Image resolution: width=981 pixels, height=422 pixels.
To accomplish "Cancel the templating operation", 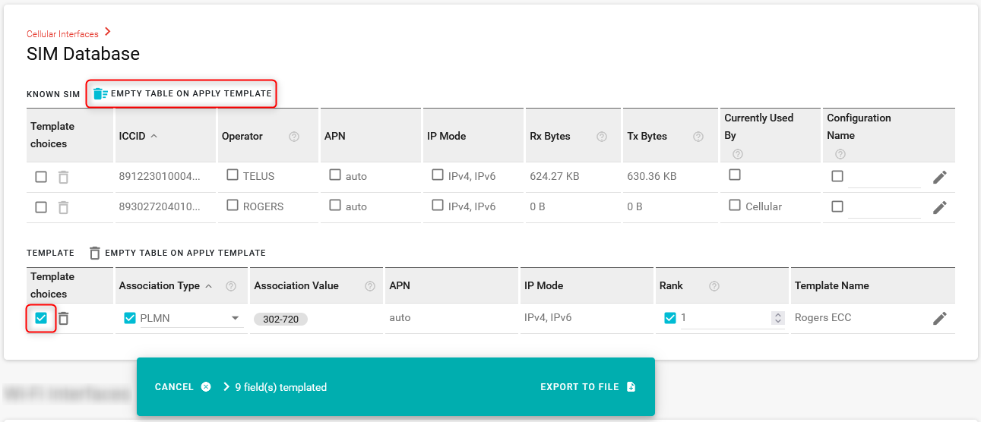I will click(182, 387).
